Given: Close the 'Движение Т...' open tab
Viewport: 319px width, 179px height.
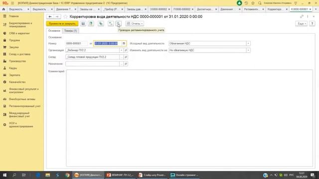Looking at the screenshot, I should pyautogui.click(x=75, y=9).
